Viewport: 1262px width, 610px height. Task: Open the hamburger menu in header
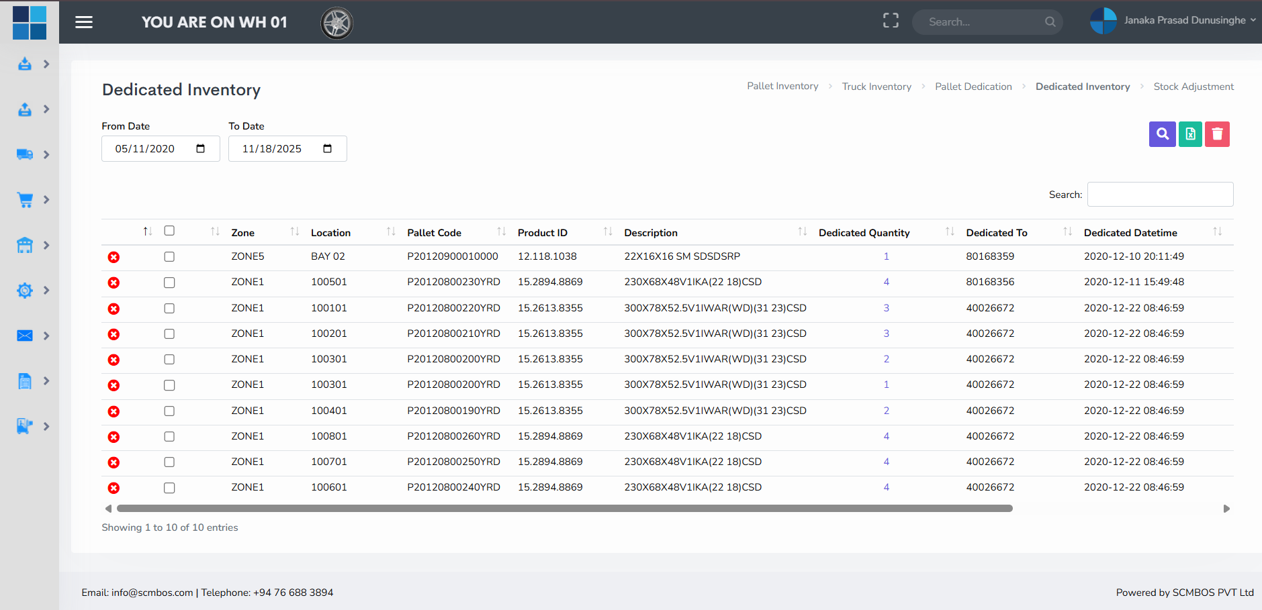pyautogui.click(x=84, y=22)
